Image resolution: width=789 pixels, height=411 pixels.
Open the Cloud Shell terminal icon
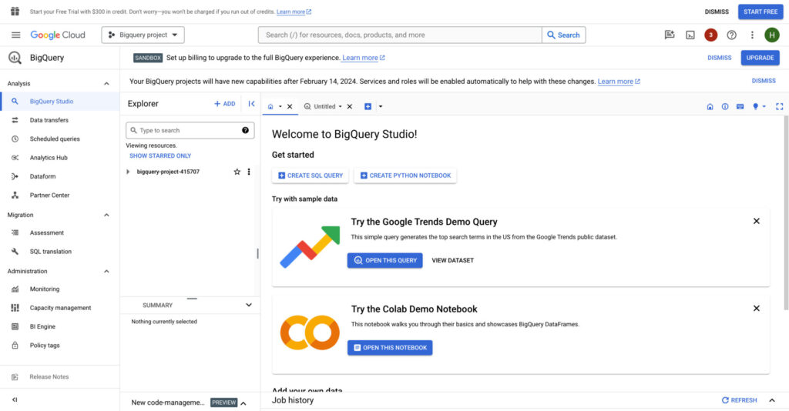(x=690, y=35)
